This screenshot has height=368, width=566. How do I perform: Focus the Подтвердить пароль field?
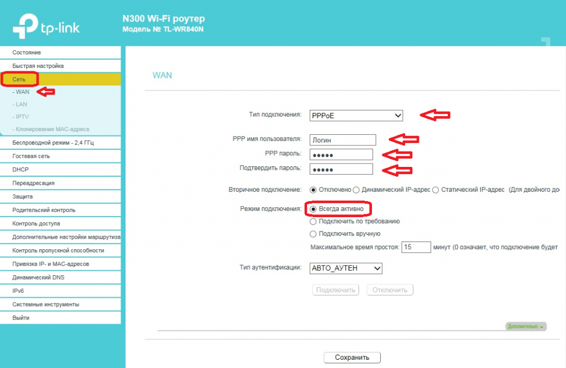click(341, 169)
